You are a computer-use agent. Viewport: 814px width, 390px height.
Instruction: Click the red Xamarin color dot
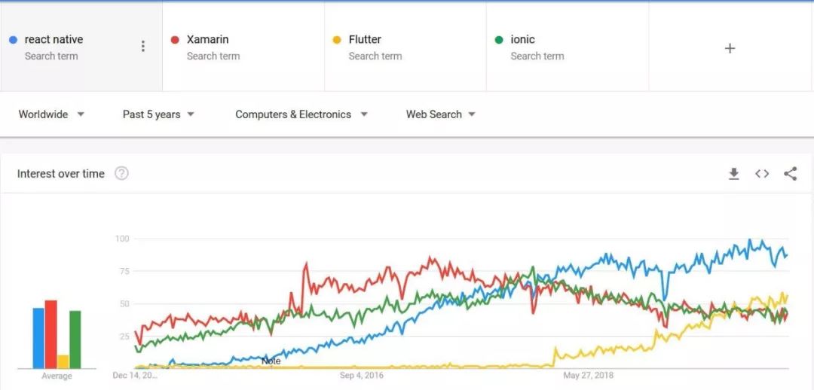(x=175, y=40)
